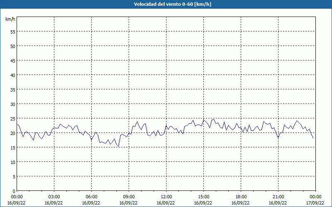Viewport: 332px width, 207px height.
Task: Click the y-axis value 15
Action: click(x=13, y=148)
